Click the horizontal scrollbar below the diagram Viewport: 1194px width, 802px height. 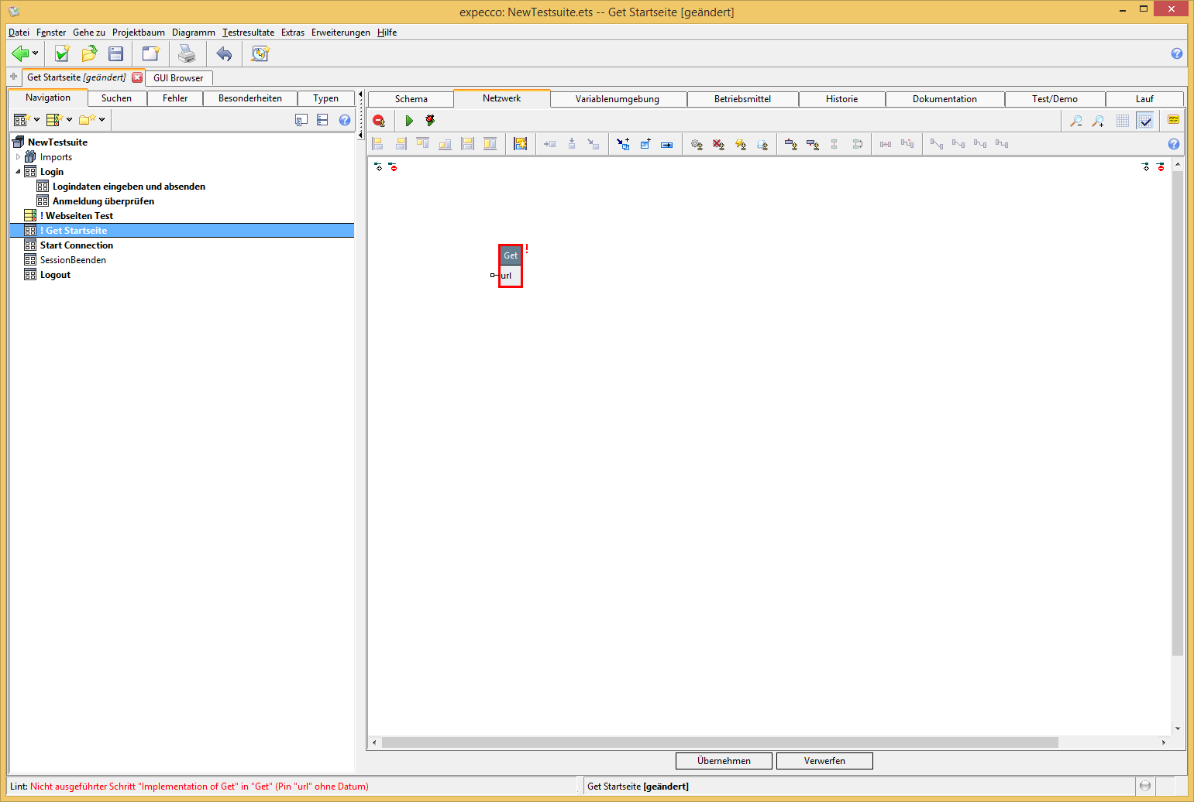719,742
